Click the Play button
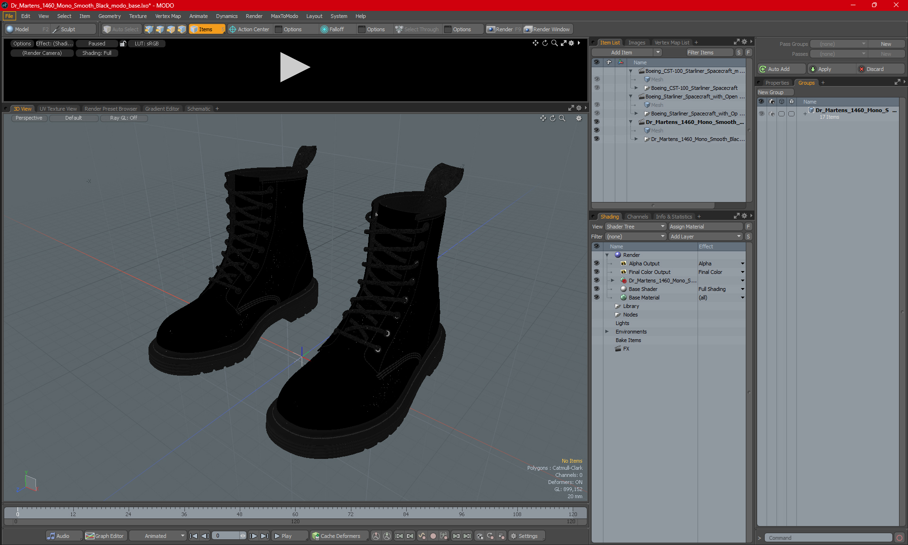908x545 pixels. (x=289, y=536)
